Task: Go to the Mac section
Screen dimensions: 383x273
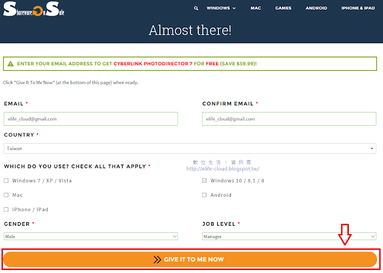Action: coord(256,8)
